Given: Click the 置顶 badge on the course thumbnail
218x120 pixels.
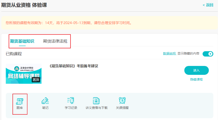Looking at the screenshot, I should coord(36,80).
